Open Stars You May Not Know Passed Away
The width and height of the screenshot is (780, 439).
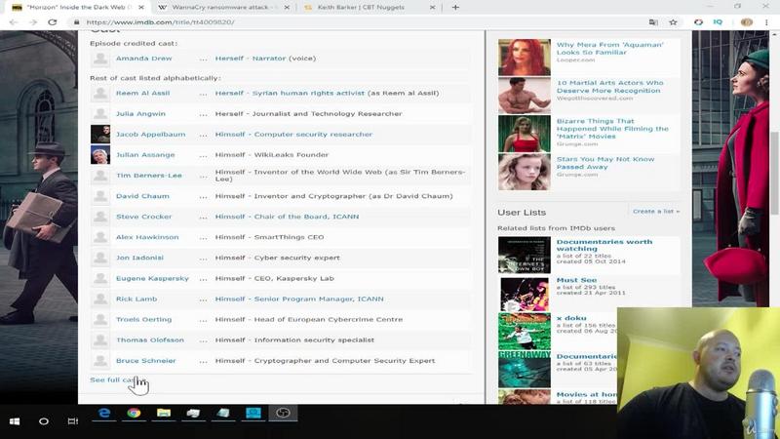[605, 163]
